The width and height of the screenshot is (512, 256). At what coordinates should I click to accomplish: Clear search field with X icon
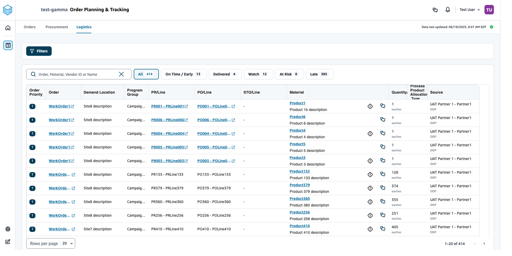pos(121,74)
